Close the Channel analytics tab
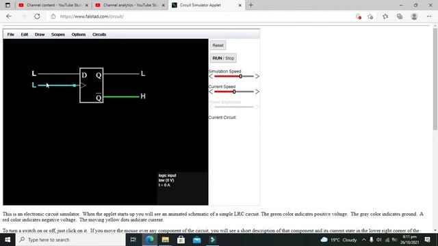 tap(164, 5)
